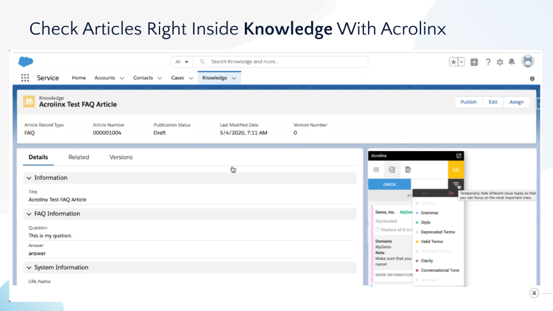553x311 pixels.
Task: Open the Acrolinx hamburger menu
Action: click(376, 170)
